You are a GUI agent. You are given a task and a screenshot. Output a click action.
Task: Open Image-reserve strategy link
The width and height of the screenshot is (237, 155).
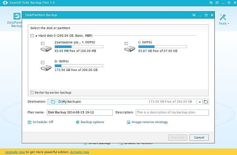click(x=150, y=122)
